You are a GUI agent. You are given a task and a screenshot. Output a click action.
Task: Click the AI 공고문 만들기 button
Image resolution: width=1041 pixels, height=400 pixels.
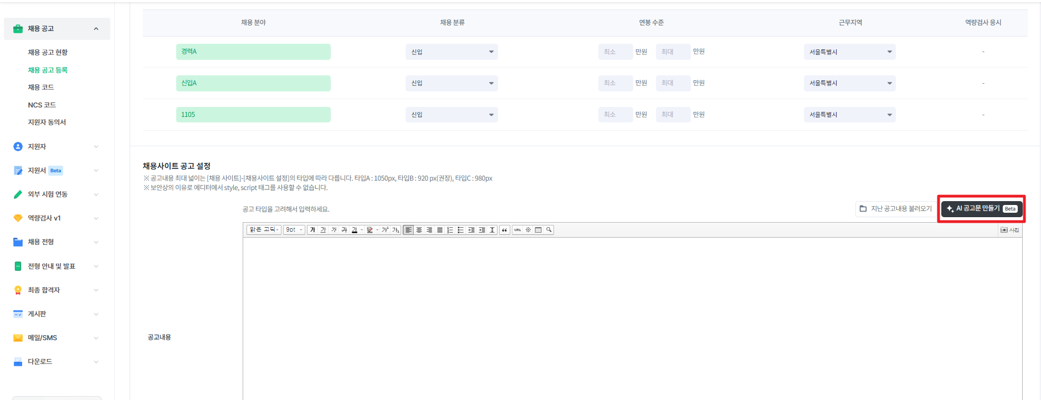click(981, 209)
